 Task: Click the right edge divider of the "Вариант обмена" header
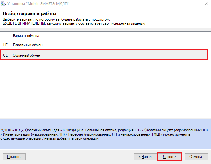[208, 36]
